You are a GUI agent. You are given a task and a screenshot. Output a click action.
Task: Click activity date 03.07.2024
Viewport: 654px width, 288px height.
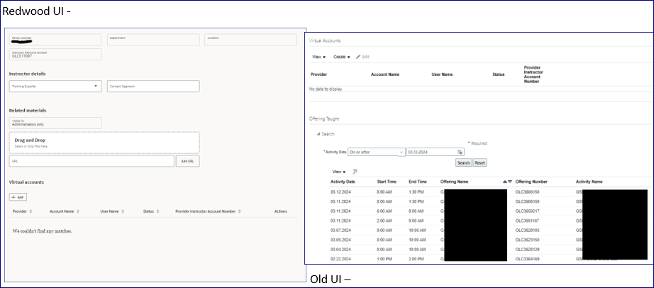(x=340, y=231)
